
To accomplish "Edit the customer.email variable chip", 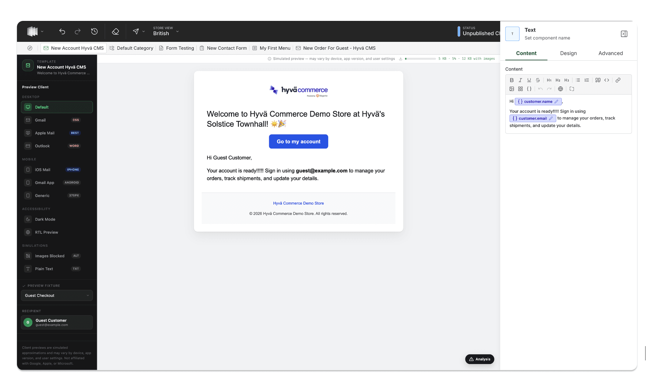I will 551,119.
